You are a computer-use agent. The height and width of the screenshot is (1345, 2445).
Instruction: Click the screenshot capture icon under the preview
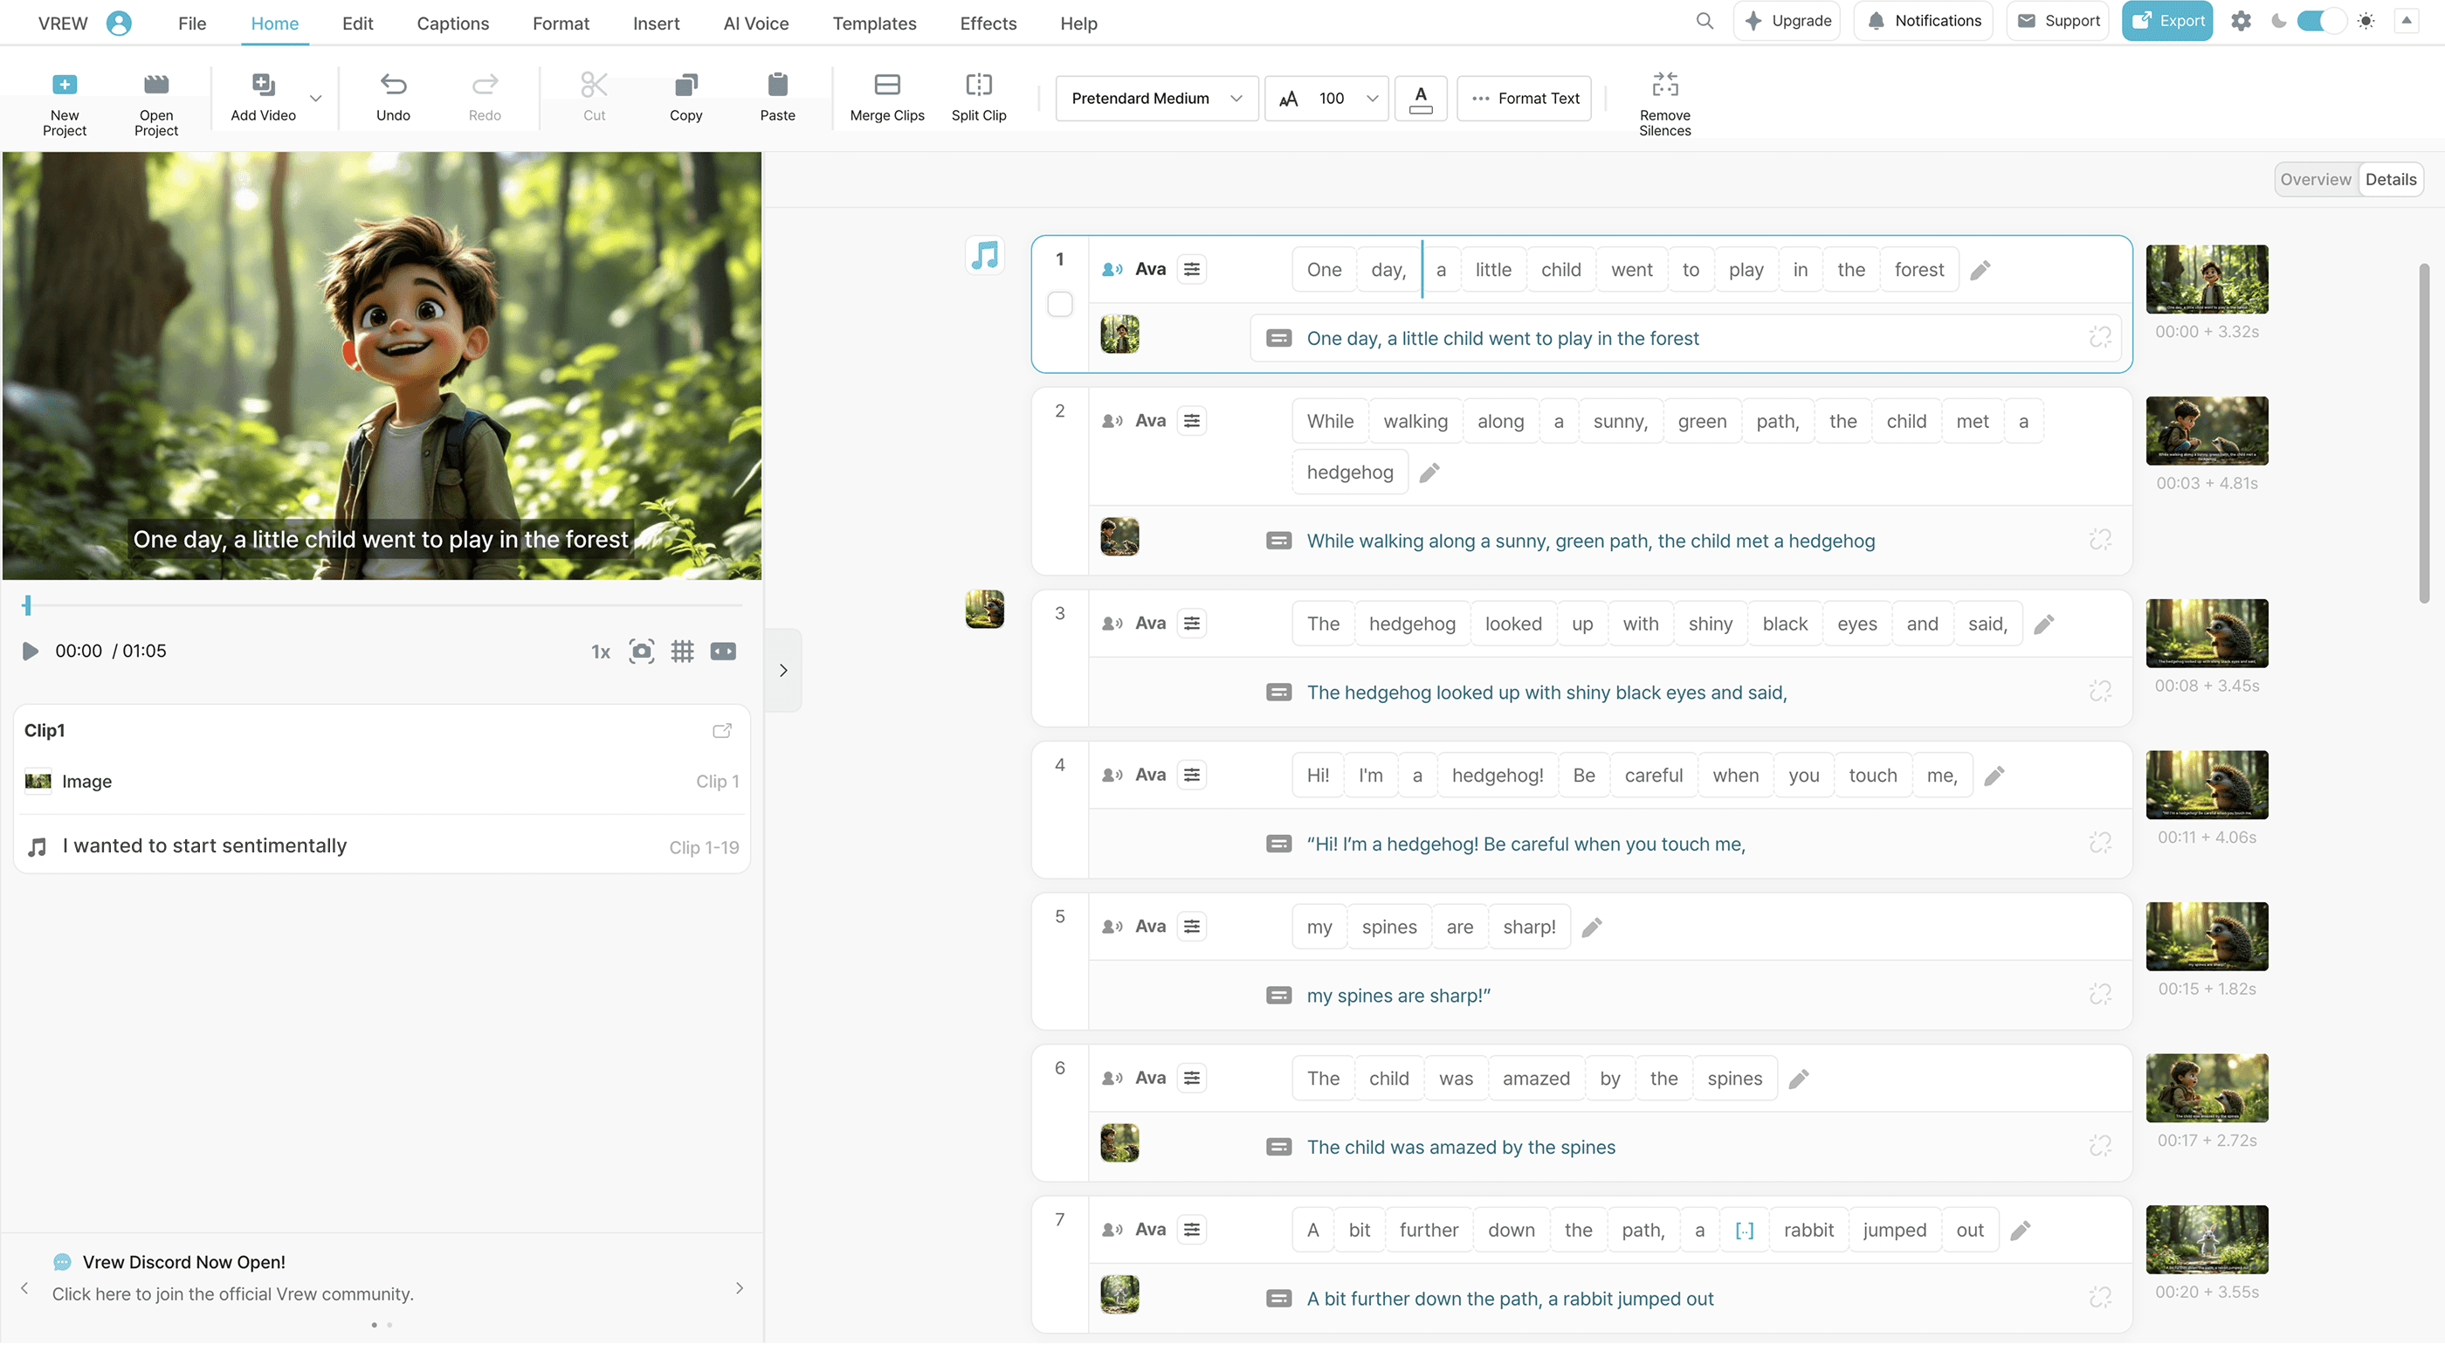[x=642, y=652]
